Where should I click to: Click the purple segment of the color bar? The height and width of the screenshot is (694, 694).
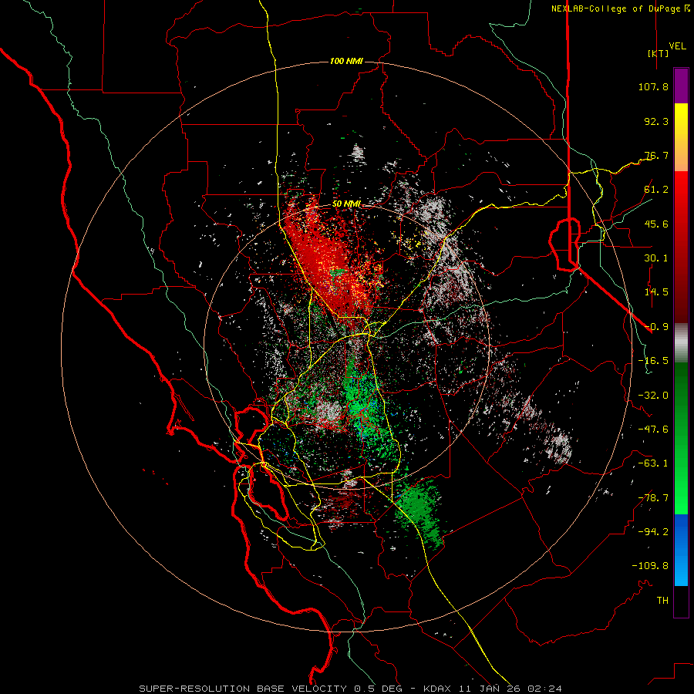[x=681, y=86]
